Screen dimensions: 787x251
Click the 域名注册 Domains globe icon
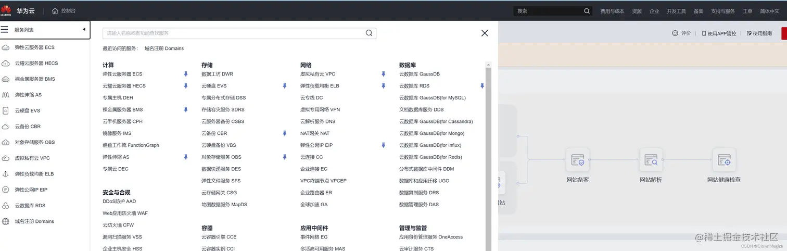point(6,221)
